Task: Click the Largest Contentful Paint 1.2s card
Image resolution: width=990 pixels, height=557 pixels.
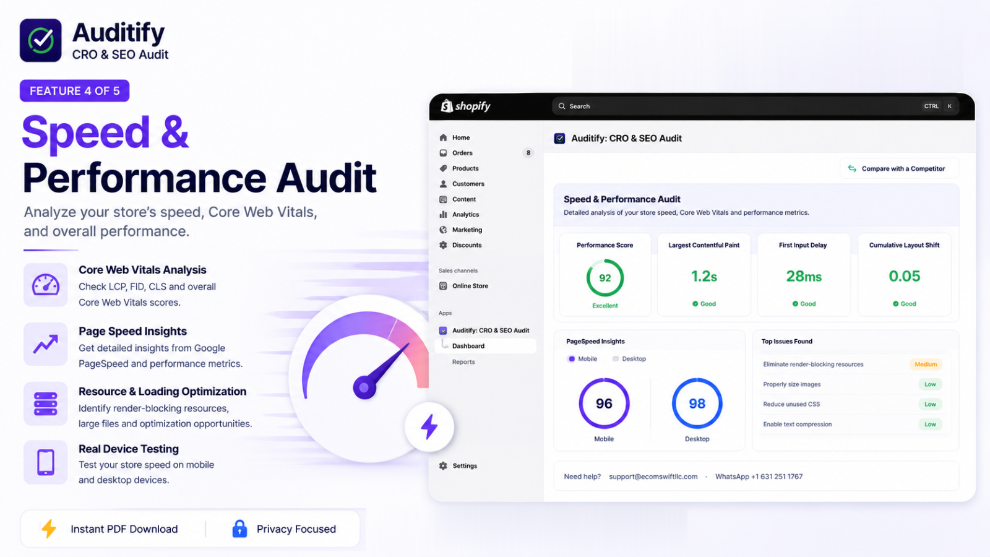Action: pyautogui.click(x=704, y=274)
